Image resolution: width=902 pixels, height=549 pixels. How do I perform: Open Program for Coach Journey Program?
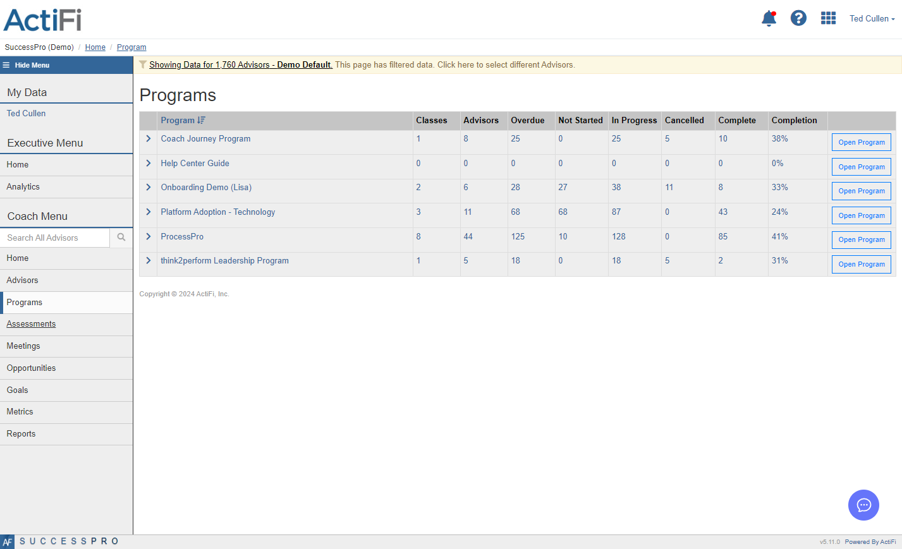861,142
